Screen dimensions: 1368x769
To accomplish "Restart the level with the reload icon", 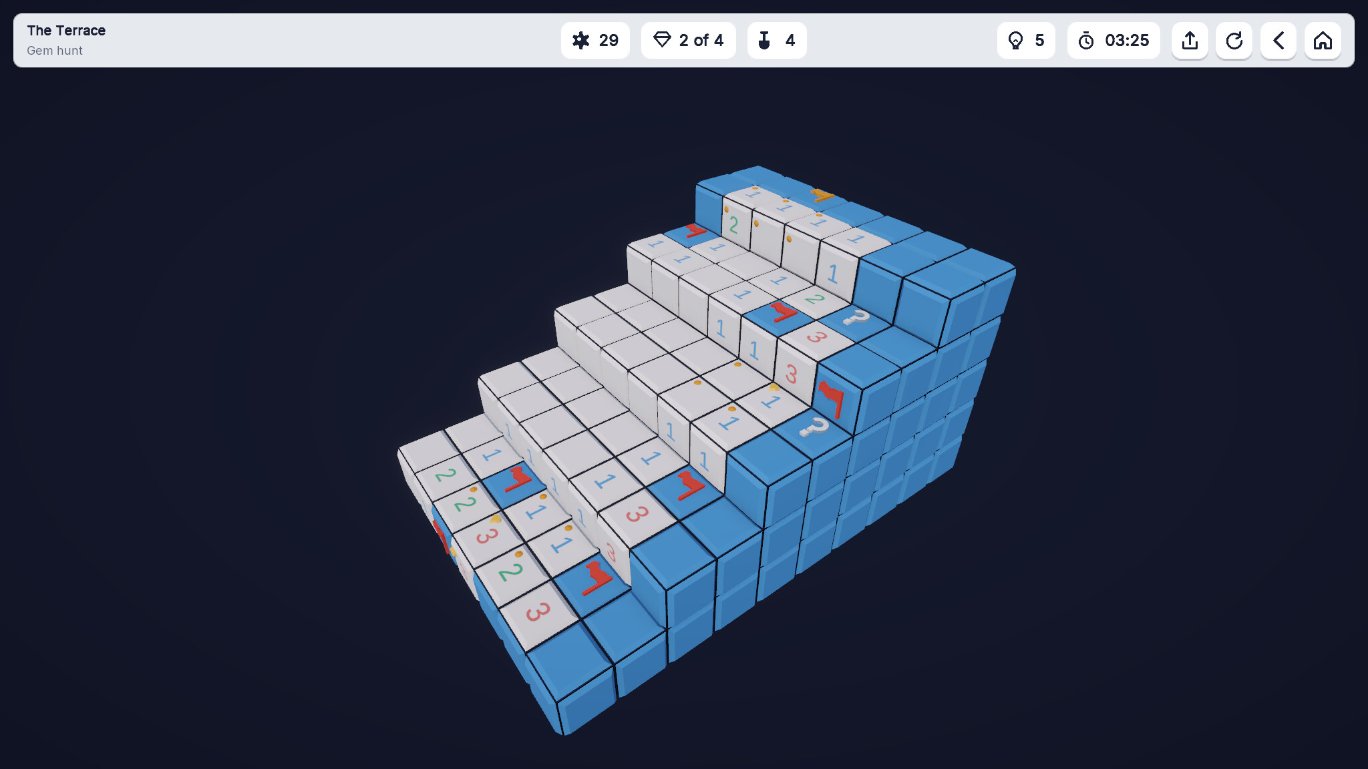I will point(1234,41).
